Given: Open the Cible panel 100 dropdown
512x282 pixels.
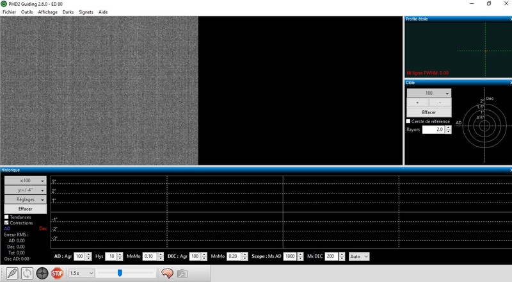Looking at the screenshot, I should (429, 93).
